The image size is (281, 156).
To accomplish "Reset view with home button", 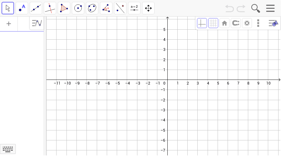I will click(x=224, y=23).
